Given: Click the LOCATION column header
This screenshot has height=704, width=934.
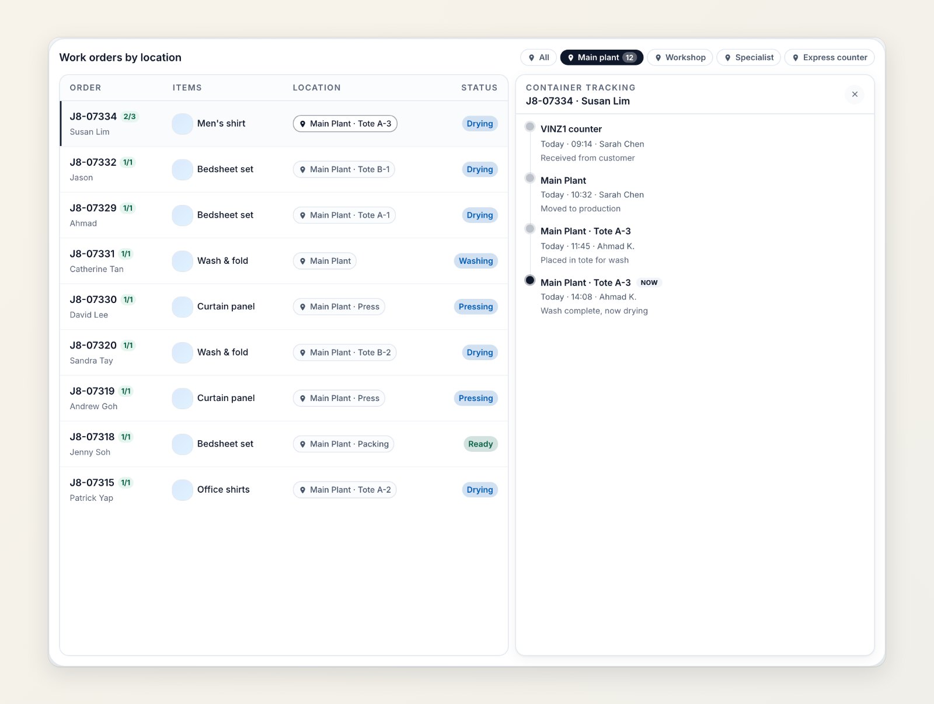Looking at the screenshot, I should (x=316, y=88).
